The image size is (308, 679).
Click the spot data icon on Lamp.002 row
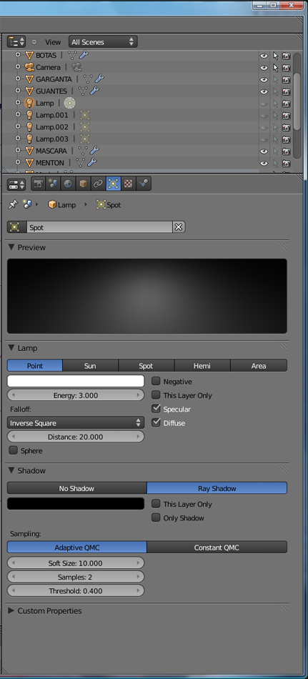[x=84, y=127]
